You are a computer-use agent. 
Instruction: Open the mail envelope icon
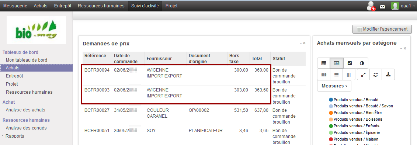pyautogui.click(x=382, y=7)
